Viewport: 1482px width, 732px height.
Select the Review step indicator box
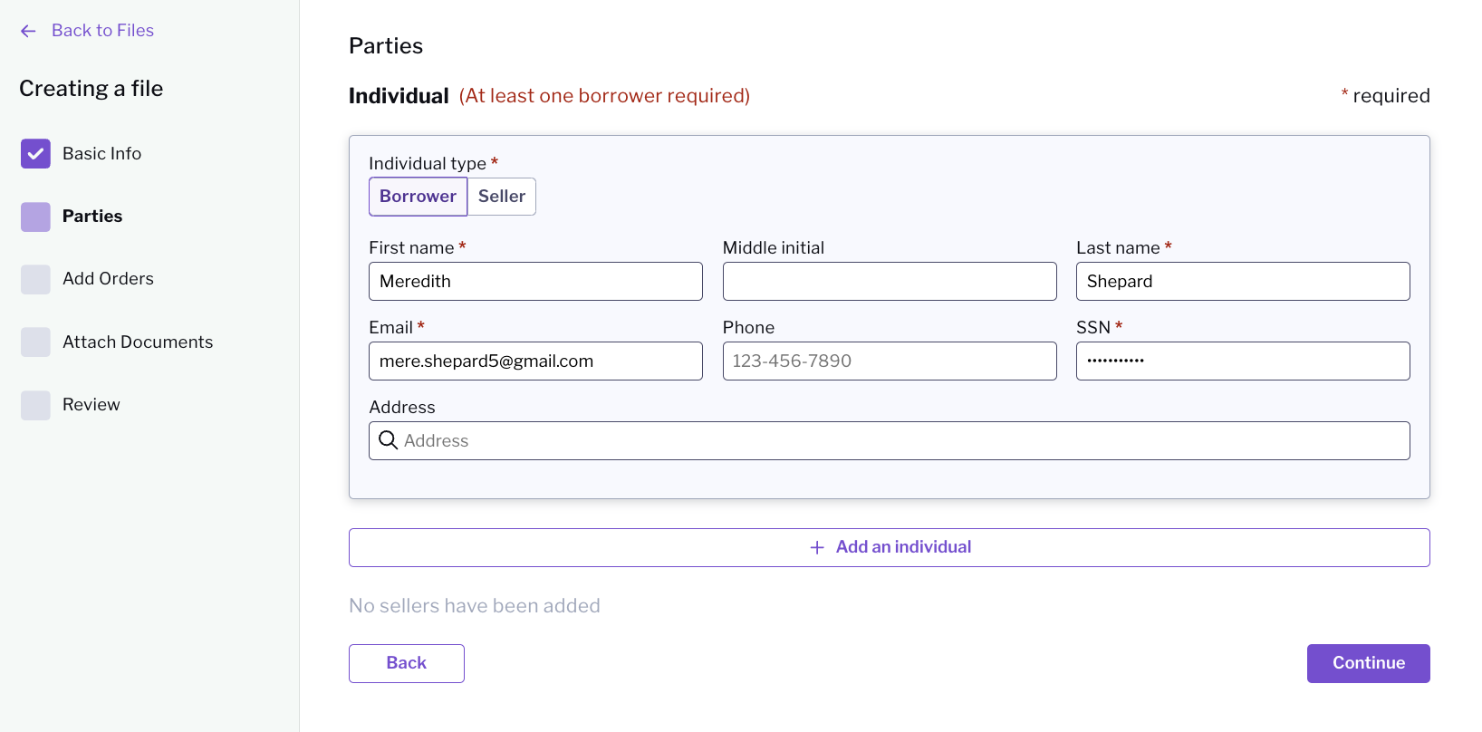[x=35, y=405]
